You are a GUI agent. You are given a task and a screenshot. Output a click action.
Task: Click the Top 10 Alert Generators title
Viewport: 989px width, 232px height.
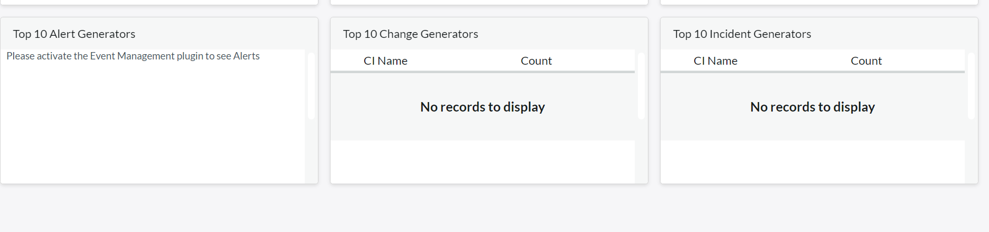74,34
